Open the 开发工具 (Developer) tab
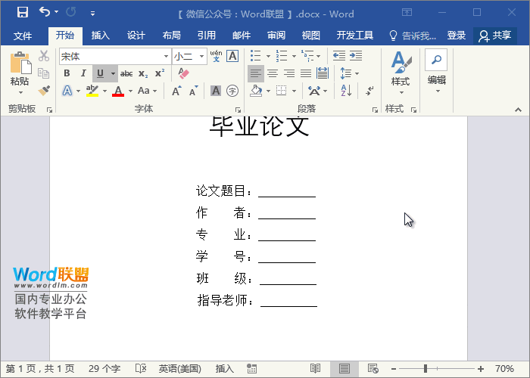530x378 pixels. 354,36
